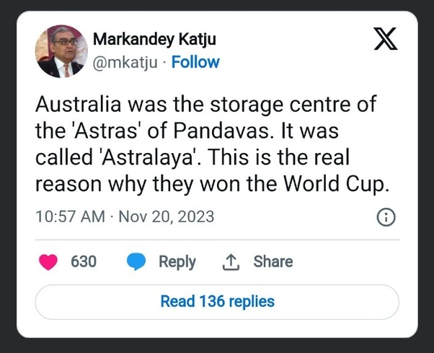Click the 10:57 AM time in the timestamp
Screen dimensions: 434x353
(69, 217)
